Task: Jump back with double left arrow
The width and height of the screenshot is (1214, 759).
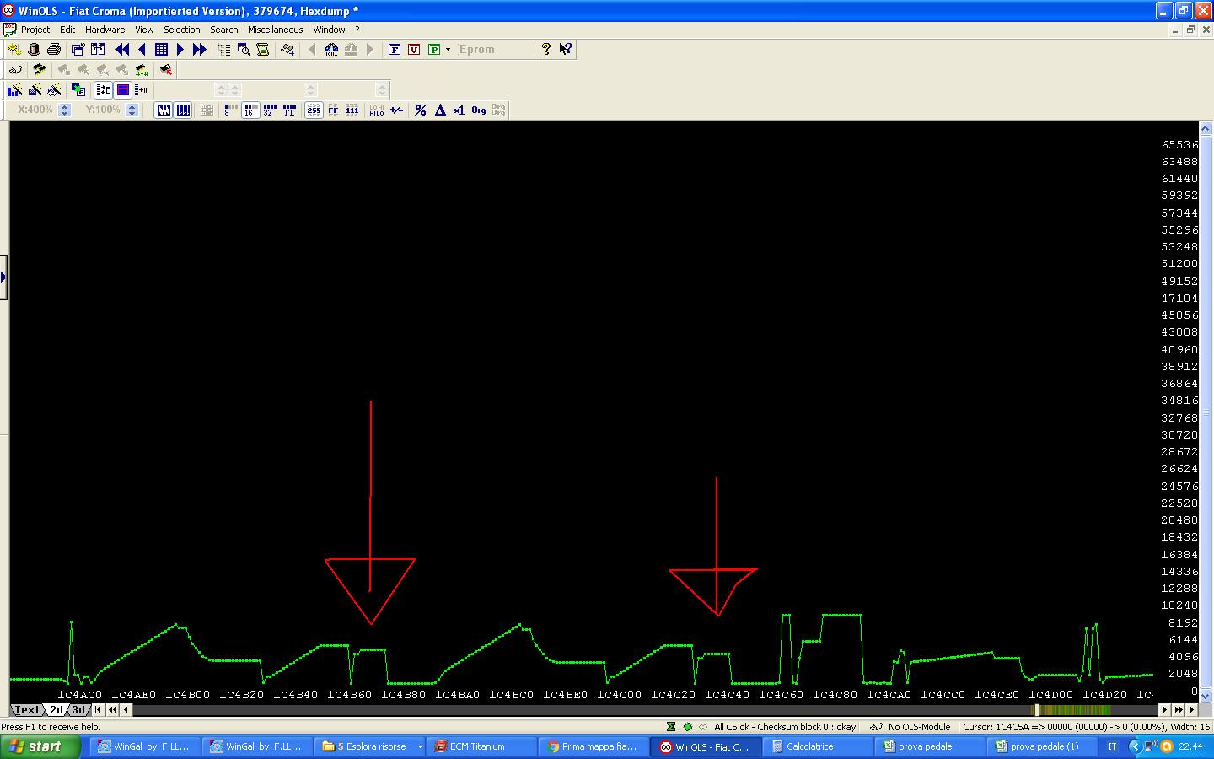Action: point(122,50)
